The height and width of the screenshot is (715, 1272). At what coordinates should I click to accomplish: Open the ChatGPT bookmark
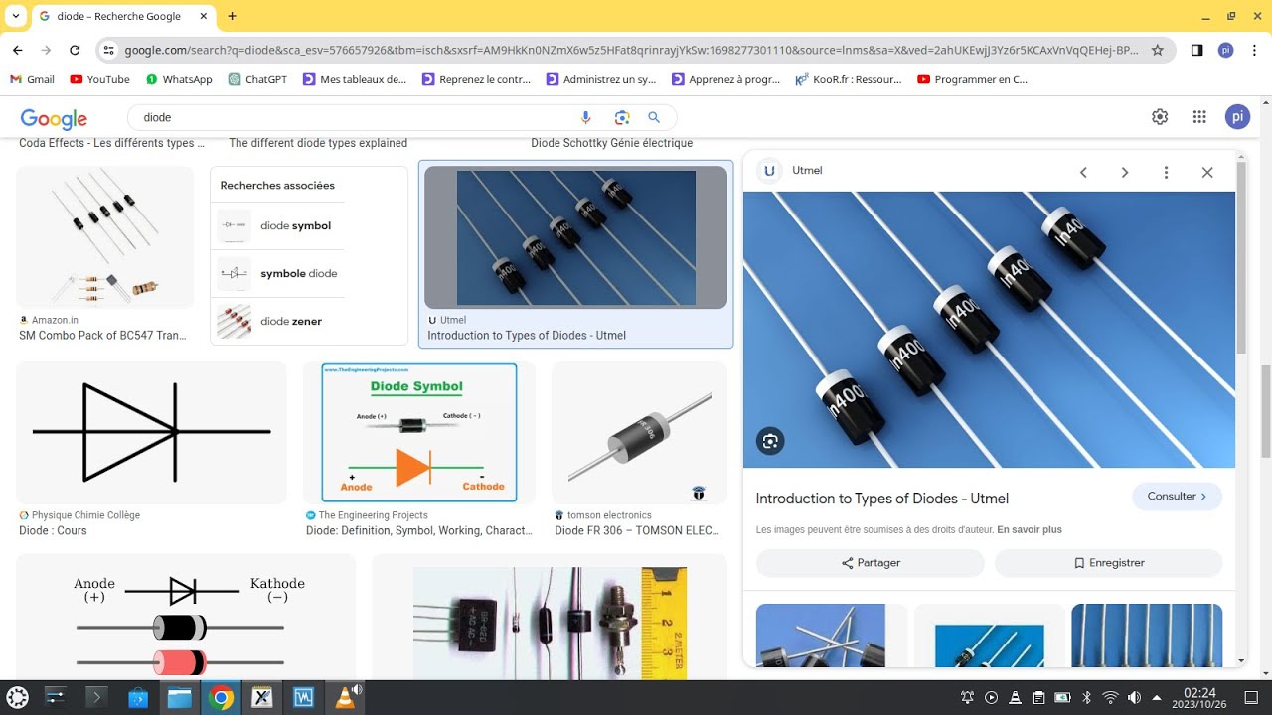coord(257,79)
